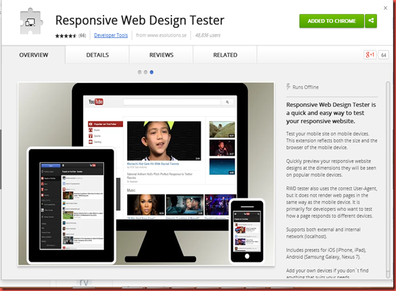The width and height of the screenshot is (396, 291).
Task: Click the 'from www.esolutions.se' text
Action: (161, 35)
